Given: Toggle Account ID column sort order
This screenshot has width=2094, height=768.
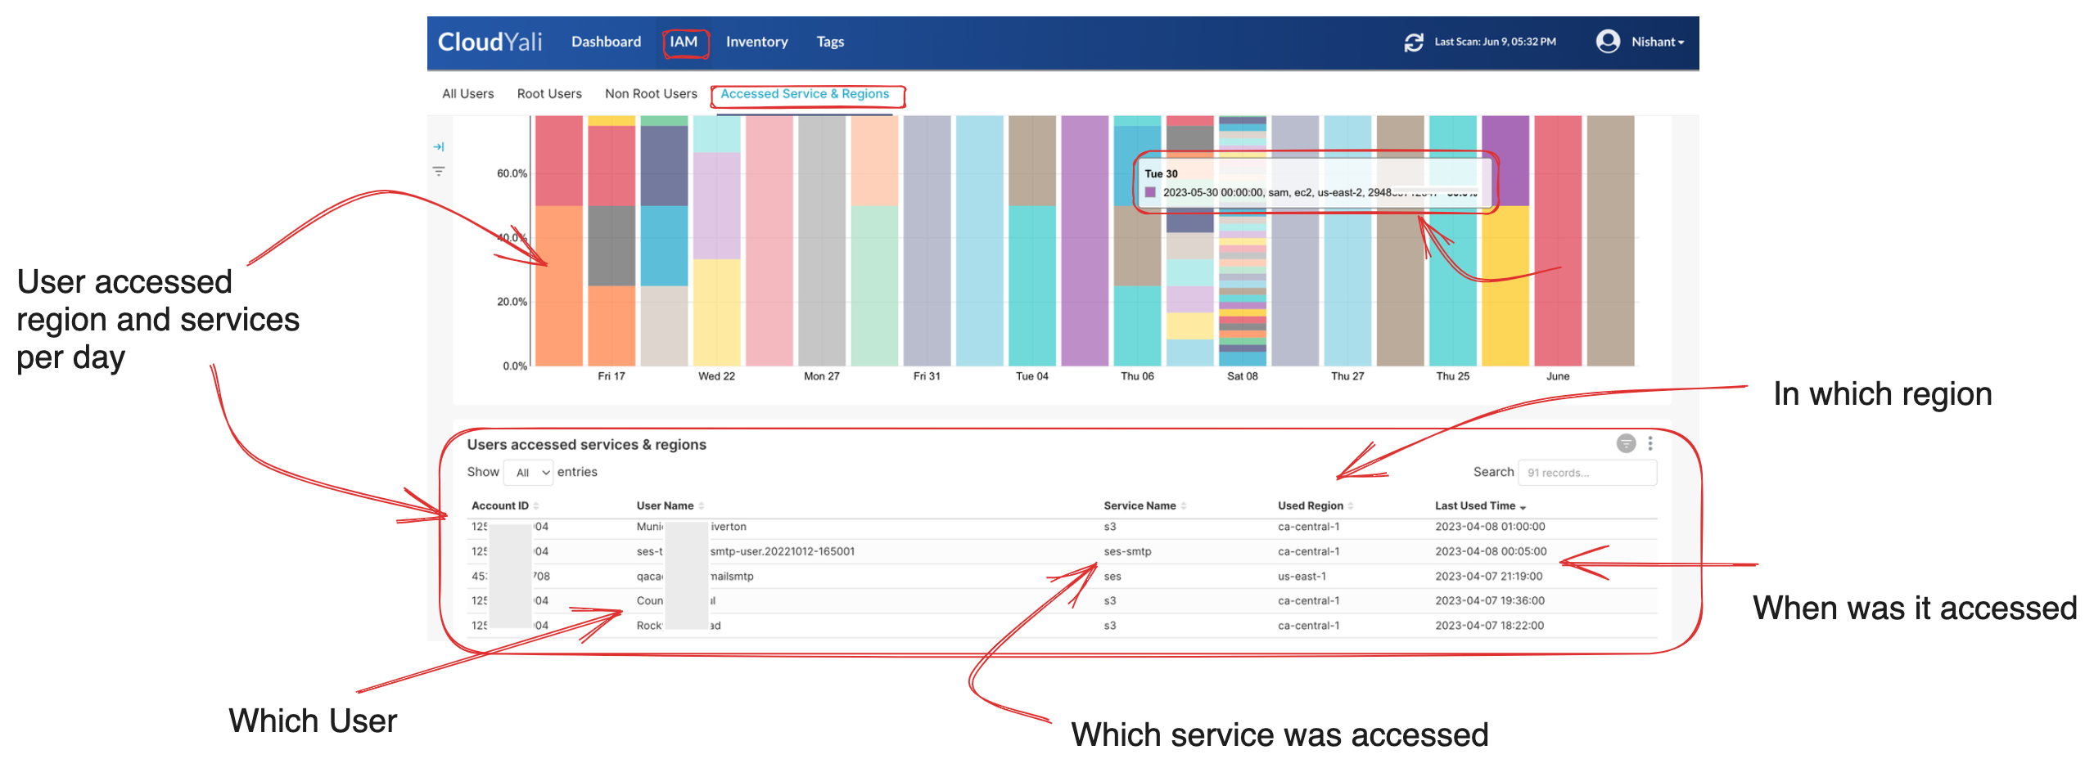Looking at the screenshot, I should [537, 505].
